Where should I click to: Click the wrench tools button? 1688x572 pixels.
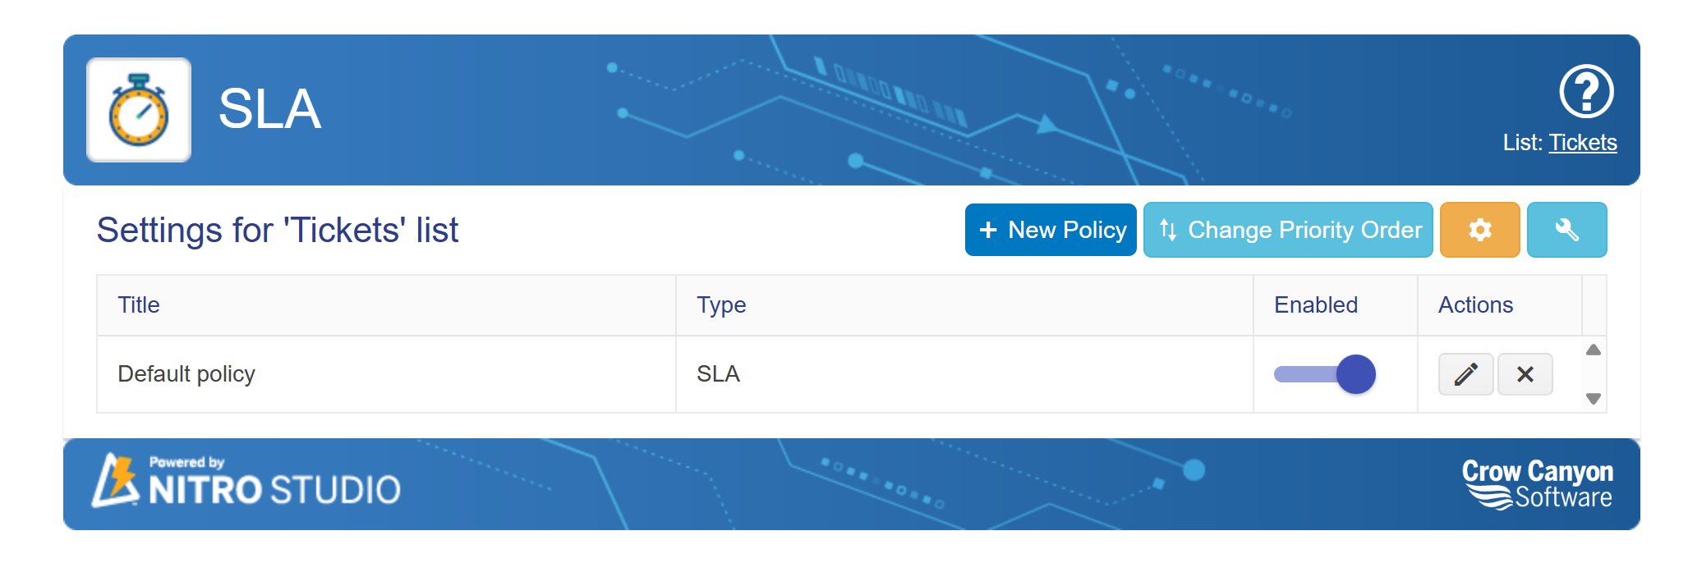click(1566, 230)
